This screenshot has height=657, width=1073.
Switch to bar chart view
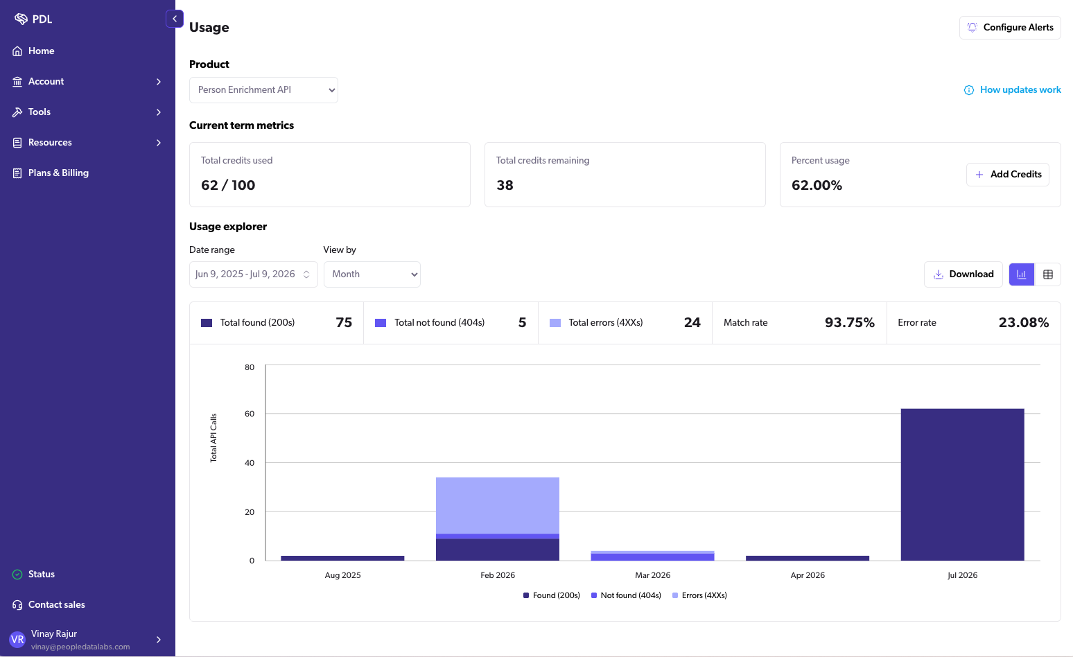[1021, 274]
